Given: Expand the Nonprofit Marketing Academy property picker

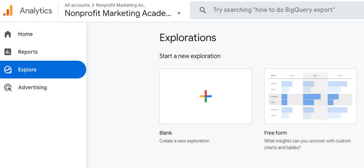Looking at the screenshot, I should click(118, 13).
